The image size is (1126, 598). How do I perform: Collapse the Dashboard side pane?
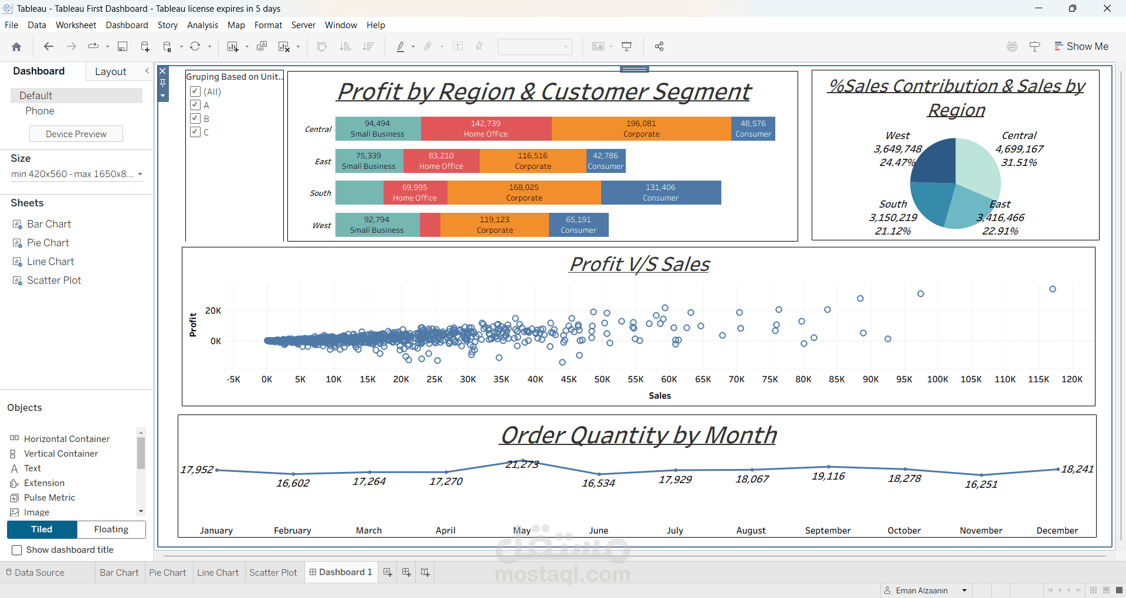(147, 71)
